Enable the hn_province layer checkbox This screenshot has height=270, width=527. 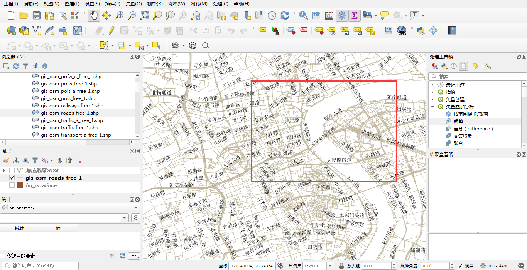click(12, 185)
